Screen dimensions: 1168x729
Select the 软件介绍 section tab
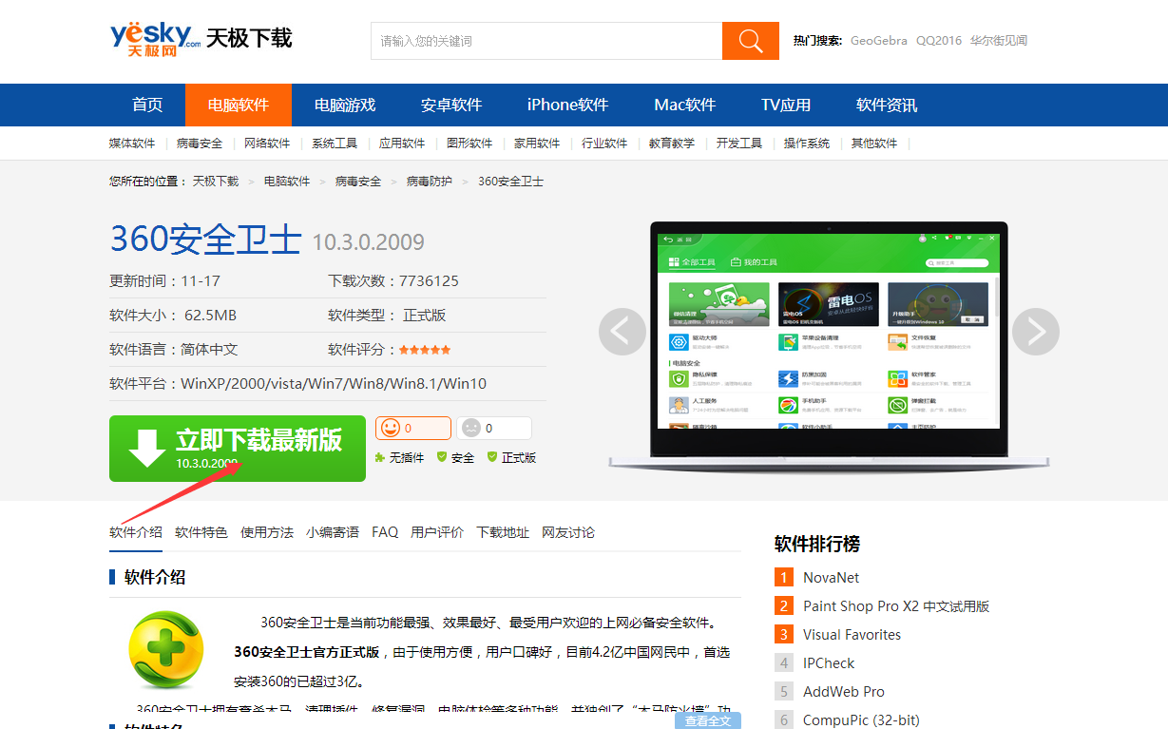click(136, 532)
